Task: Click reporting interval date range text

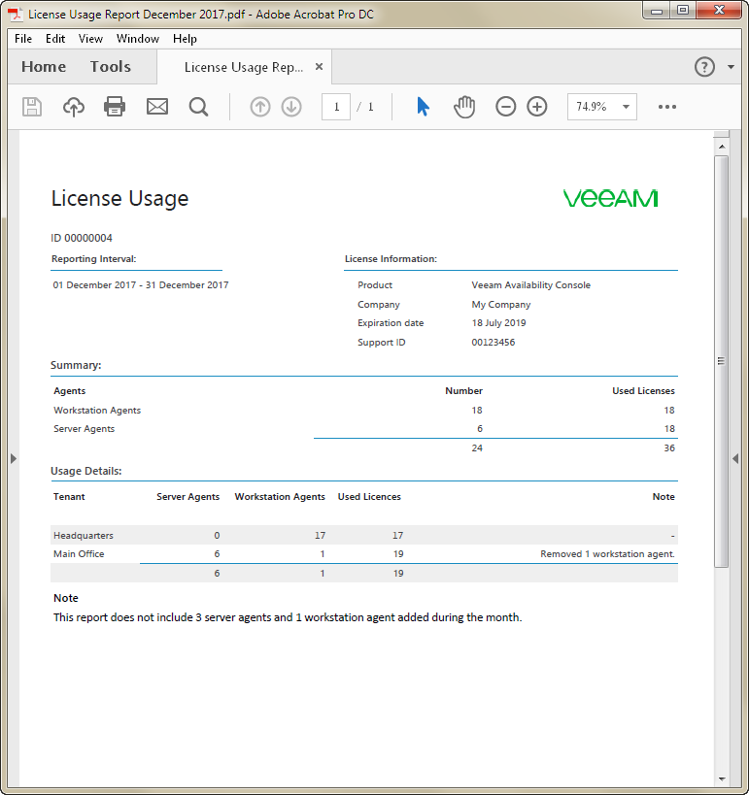Action: click(x=141, y=285)
